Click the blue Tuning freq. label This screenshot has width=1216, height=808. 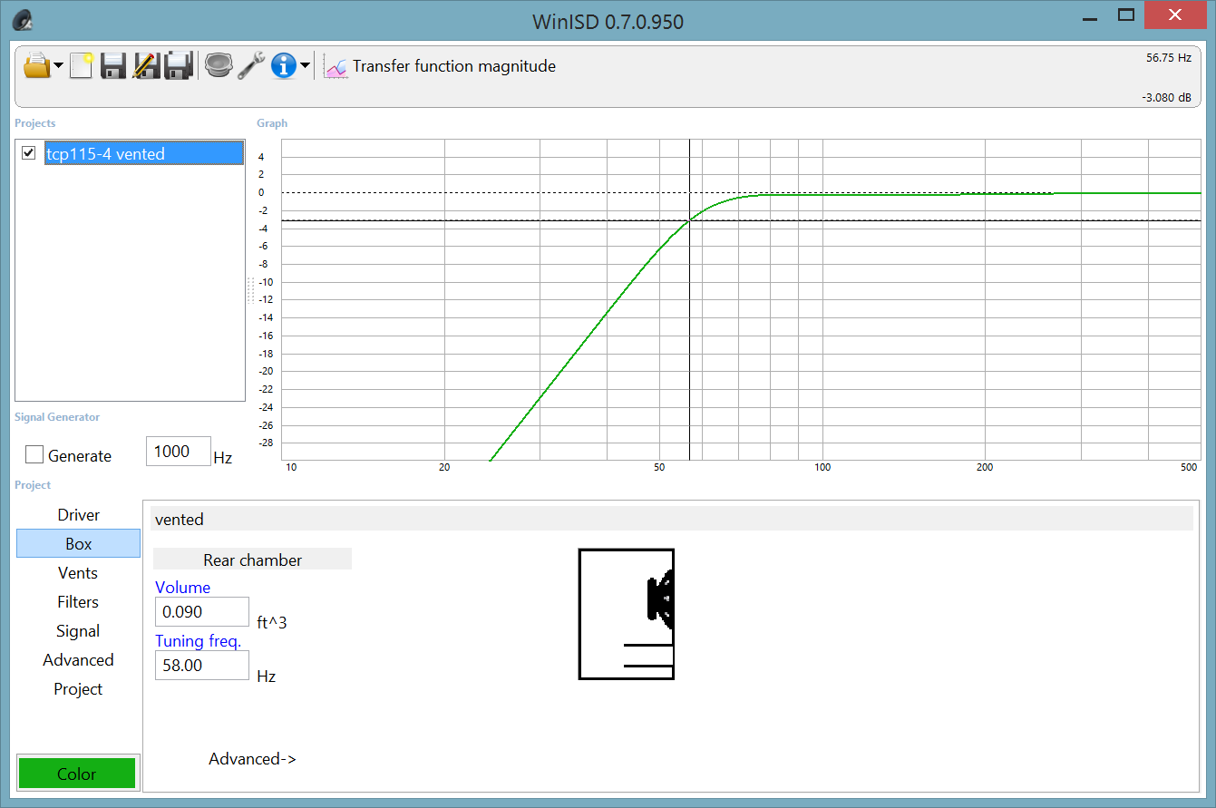click(x=198, y=641)
